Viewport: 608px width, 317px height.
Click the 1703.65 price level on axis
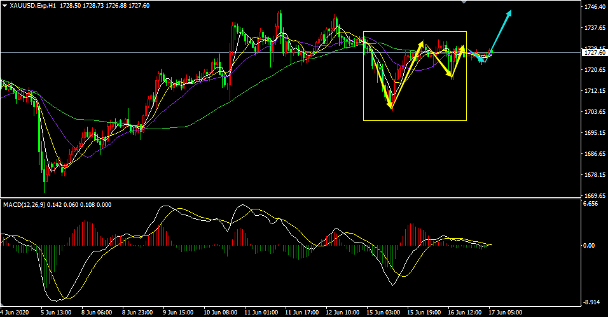pyautogui.click(x=593, y=112)
